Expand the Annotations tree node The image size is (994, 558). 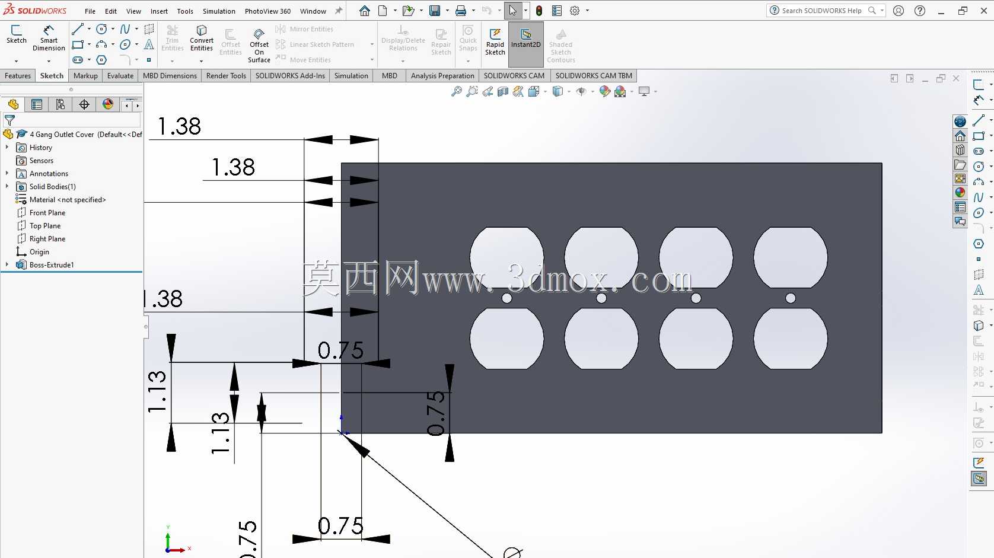click(x=7, y=173)
